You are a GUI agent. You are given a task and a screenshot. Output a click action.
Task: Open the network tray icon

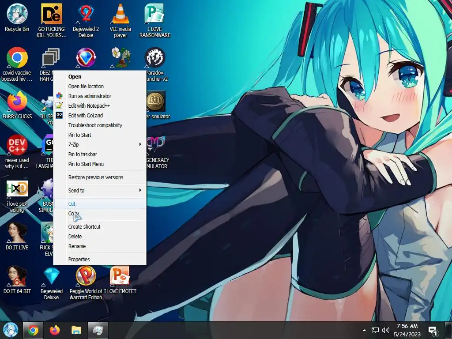pos(375,330)
